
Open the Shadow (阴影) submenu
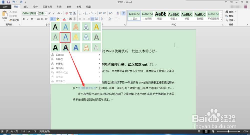coord(76,59)
